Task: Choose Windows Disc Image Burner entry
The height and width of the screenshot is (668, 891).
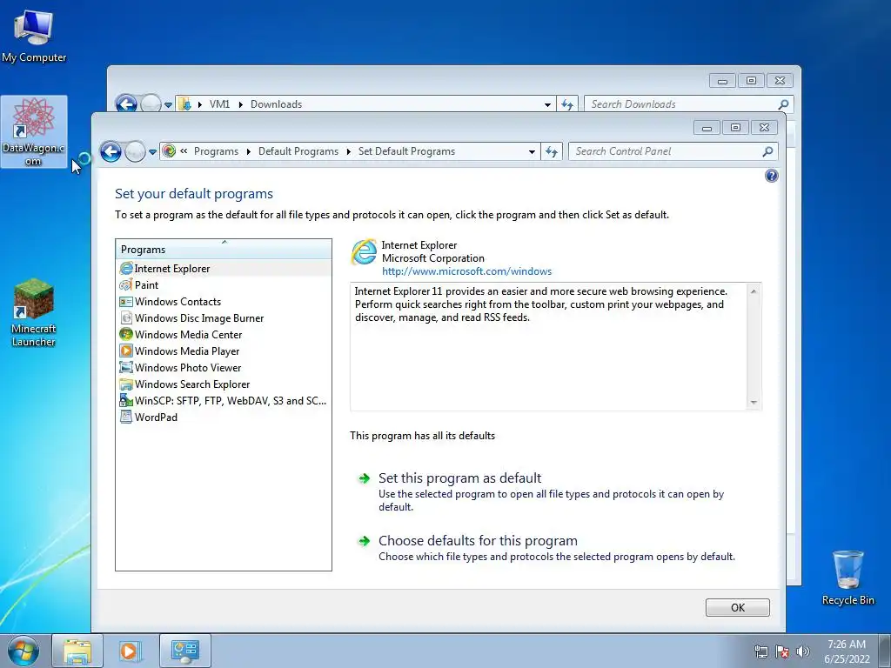Action: tap(224, 317)
